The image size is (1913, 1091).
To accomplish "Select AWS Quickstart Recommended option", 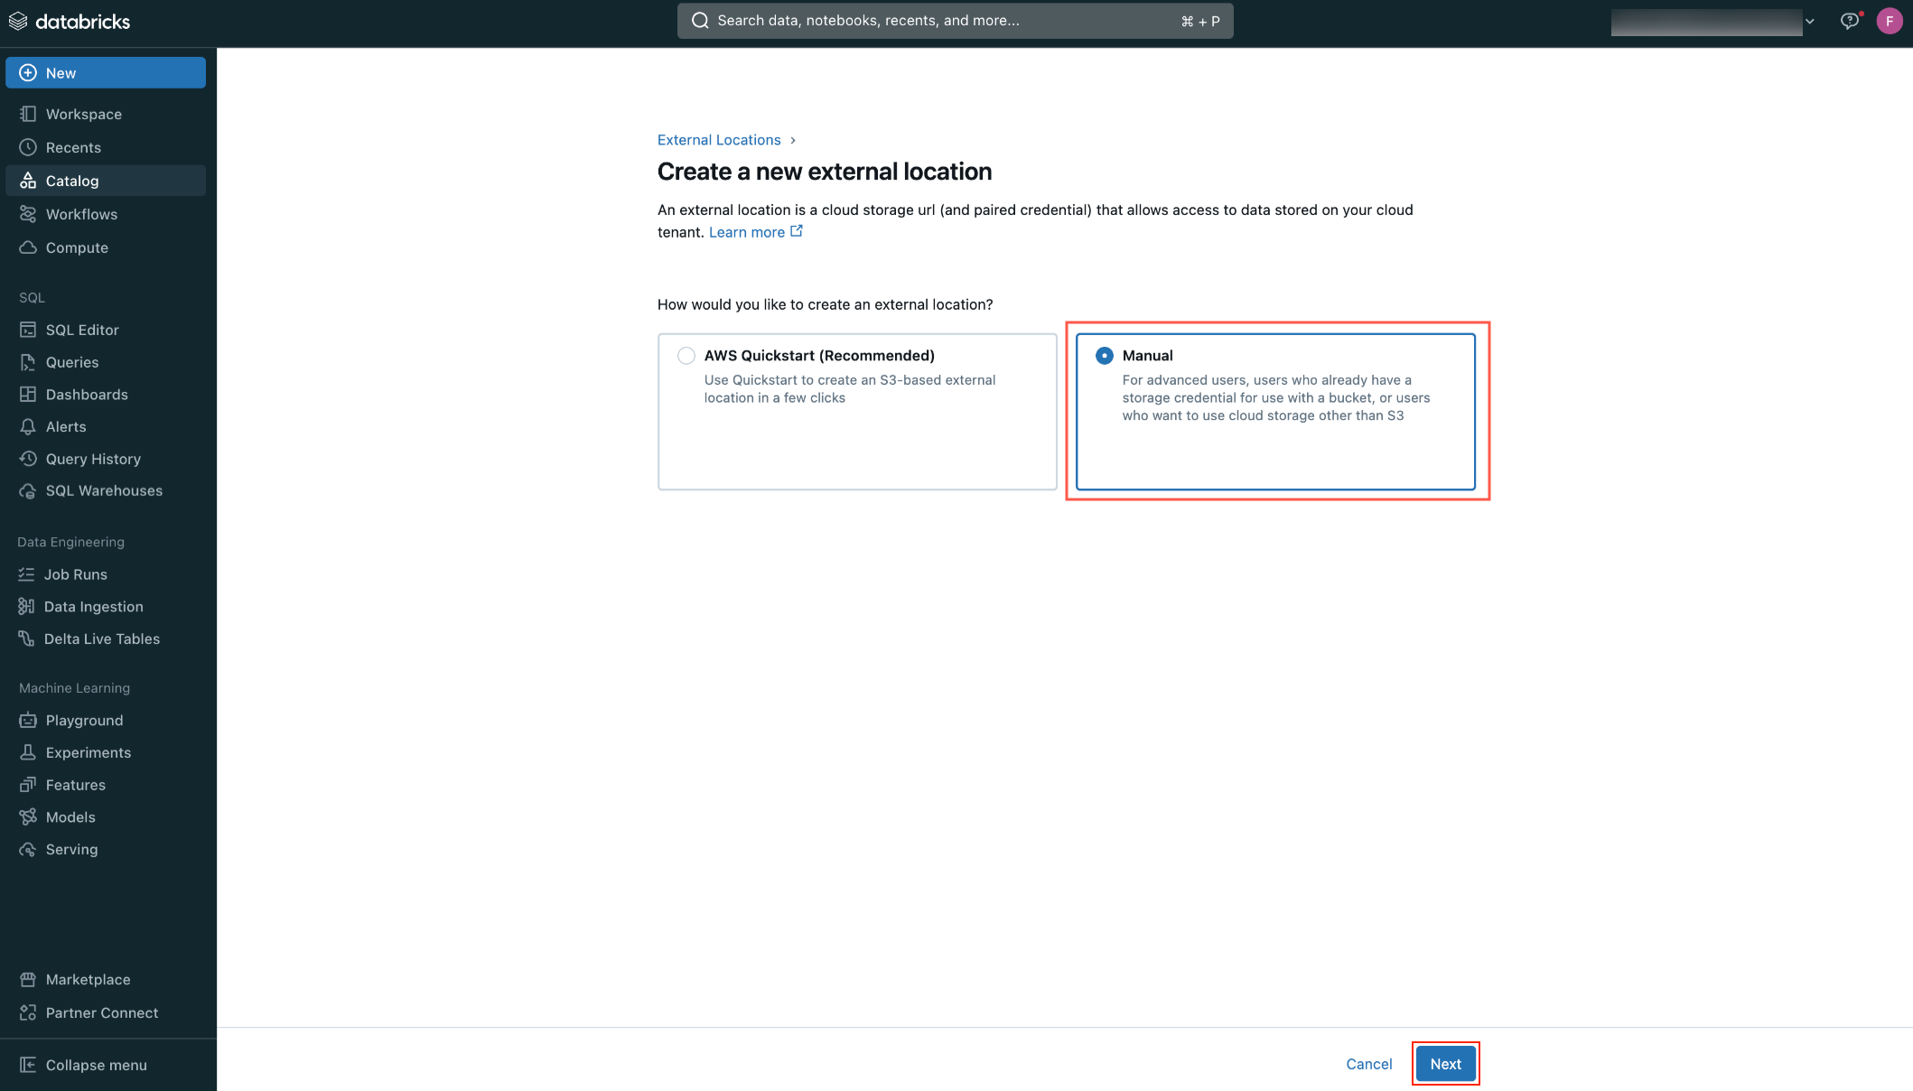I will 686,355.
